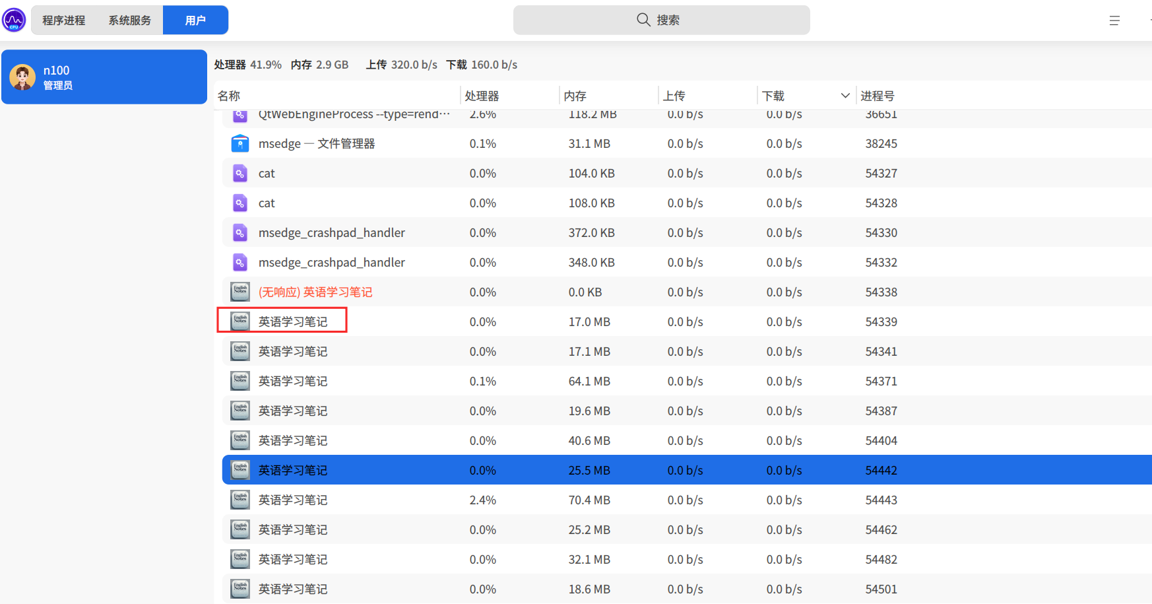This screenshot has width=1152, height=604.
Task: Click the 17.1 MB memory cell
Action: click(x=589, y=351)
